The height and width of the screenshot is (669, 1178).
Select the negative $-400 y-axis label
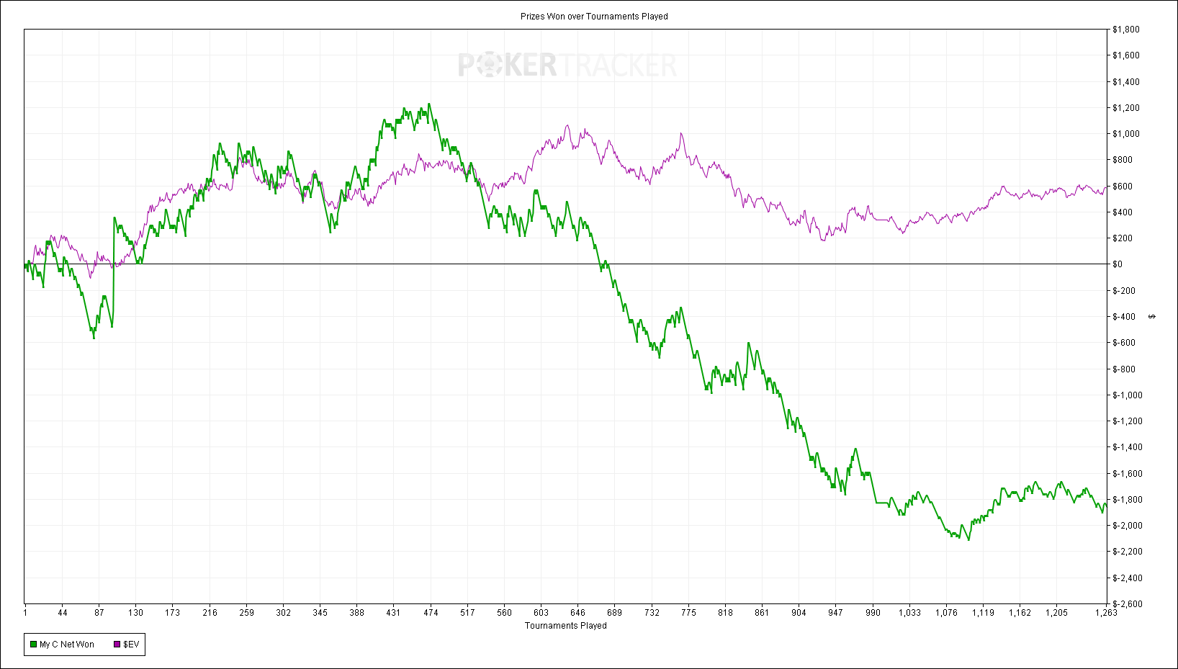pos(1125,317)
